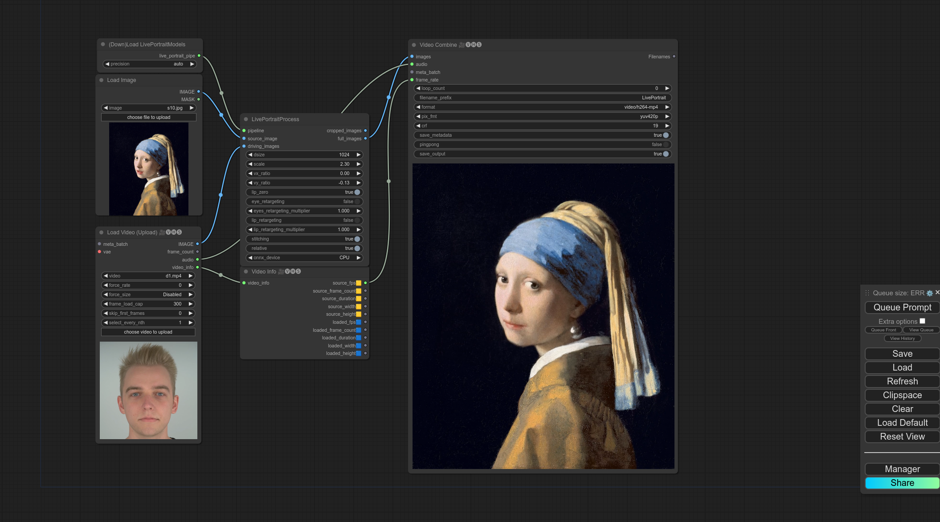The width and height of the screenshot is (940, 522).
Task: Close the queue panel with X
Action: click(937, 292)
